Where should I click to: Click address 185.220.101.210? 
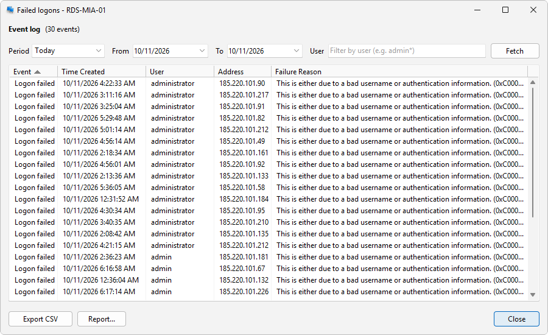point(244,222)
